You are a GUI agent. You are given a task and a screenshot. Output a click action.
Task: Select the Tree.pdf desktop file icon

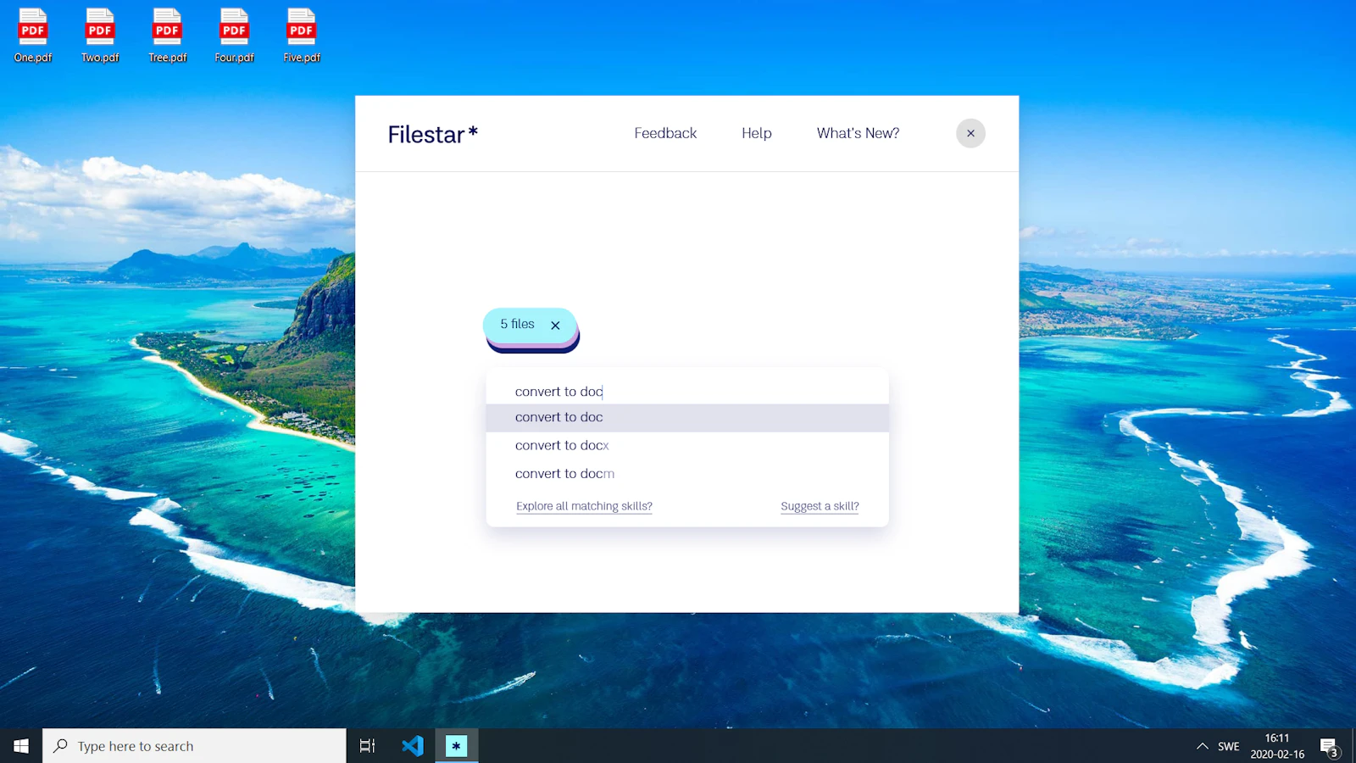[167, 35]
